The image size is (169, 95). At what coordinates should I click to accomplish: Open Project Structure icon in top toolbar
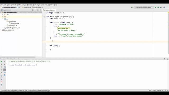coord(164,7)
